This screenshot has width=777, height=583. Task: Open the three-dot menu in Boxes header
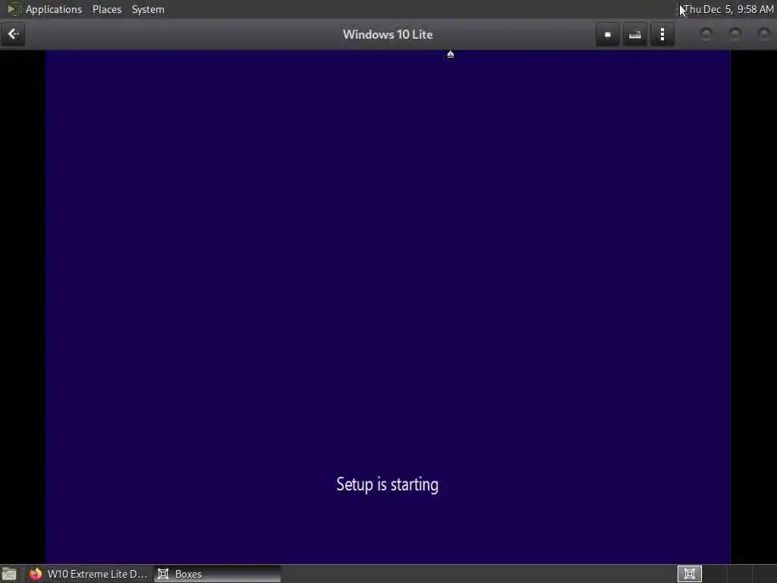(x=662, y=34)
